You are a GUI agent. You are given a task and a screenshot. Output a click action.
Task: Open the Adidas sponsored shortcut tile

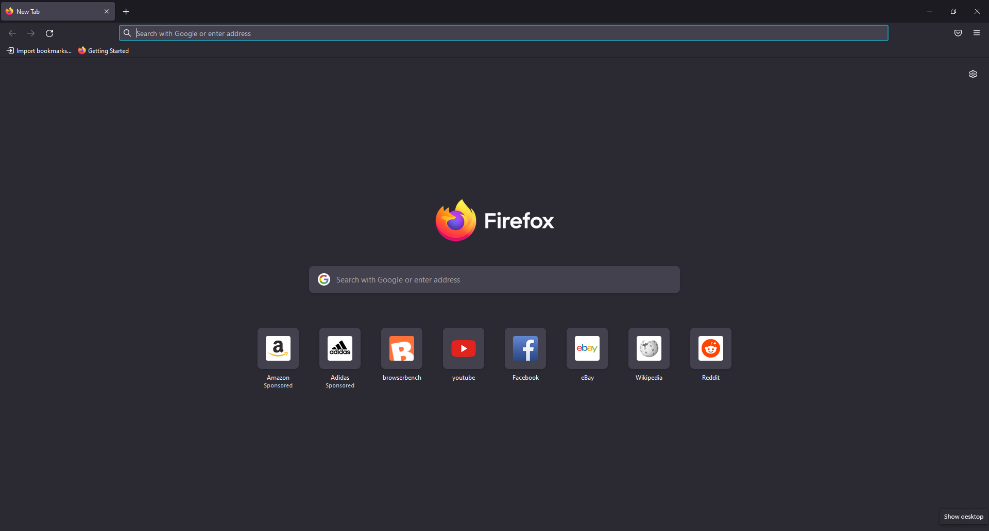340,348
